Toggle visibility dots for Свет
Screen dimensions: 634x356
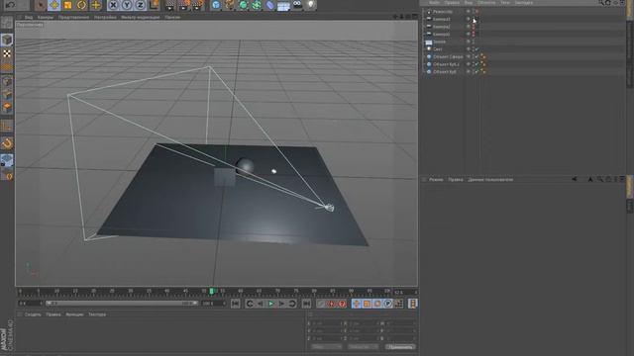pyautogui.click(x=474, y=49)
